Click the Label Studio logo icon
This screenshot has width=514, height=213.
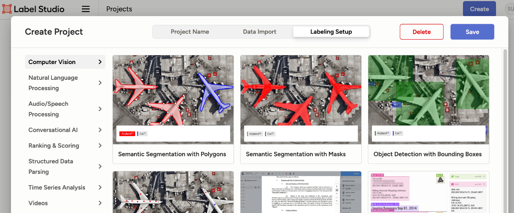[x=7, y=9]
